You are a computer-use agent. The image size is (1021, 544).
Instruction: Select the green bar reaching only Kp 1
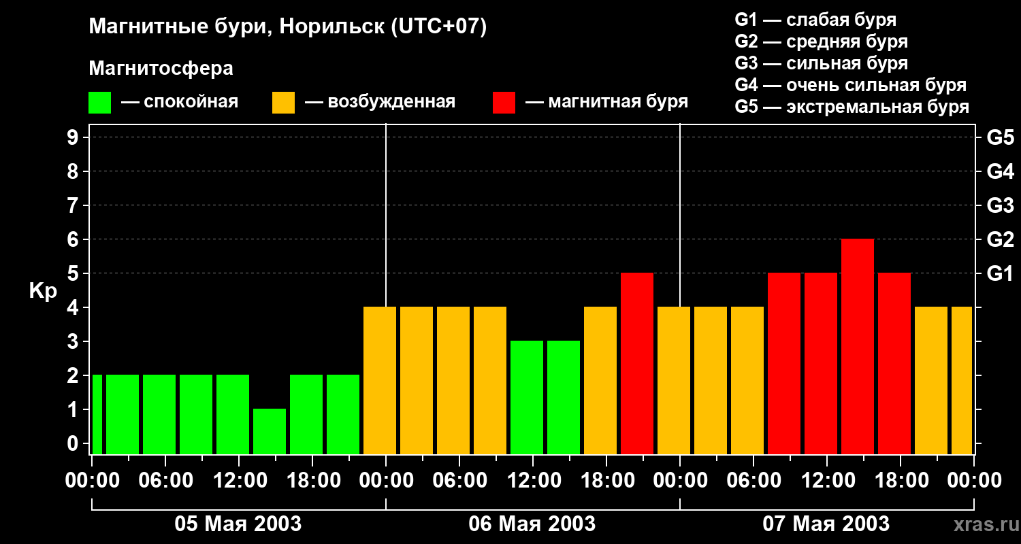[x=270, y=431]
